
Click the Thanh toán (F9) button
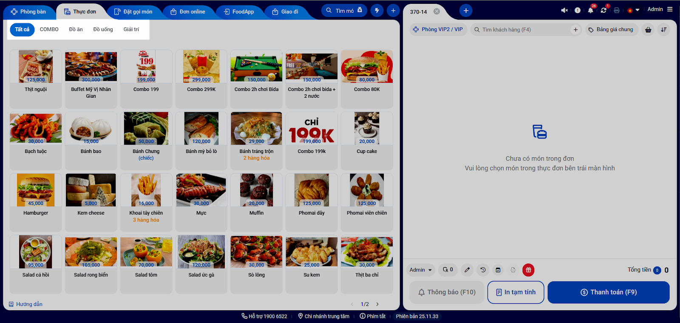pos(609,292)
